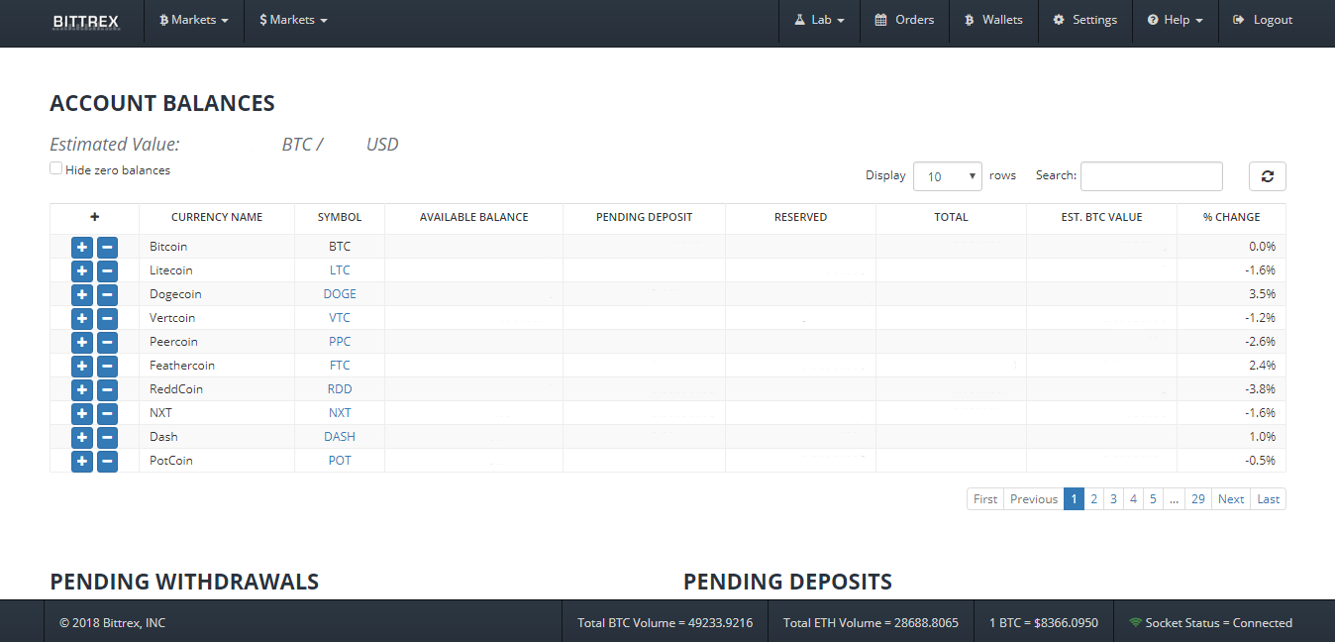
Task: Jump to the Last page
Action: tap(1269, 499)
